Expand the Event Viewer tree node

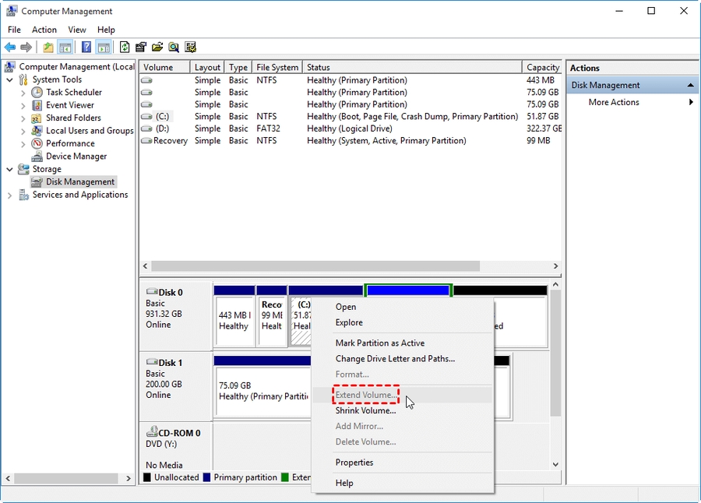[22, 104]
